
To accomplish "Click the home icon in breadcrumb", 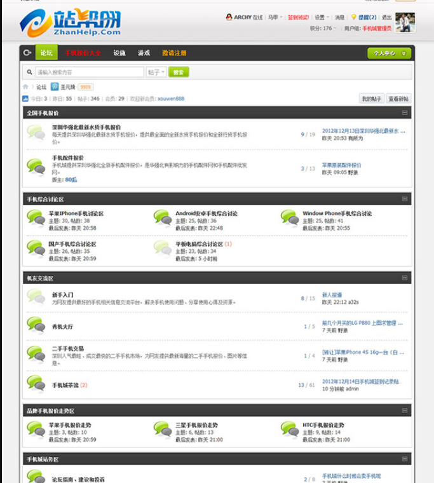I will (25, 87).
